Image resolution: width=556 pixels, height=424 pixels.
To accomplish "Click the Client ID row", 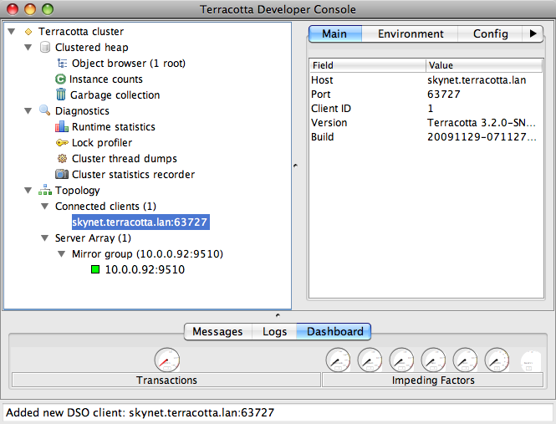I will point(426,109).
